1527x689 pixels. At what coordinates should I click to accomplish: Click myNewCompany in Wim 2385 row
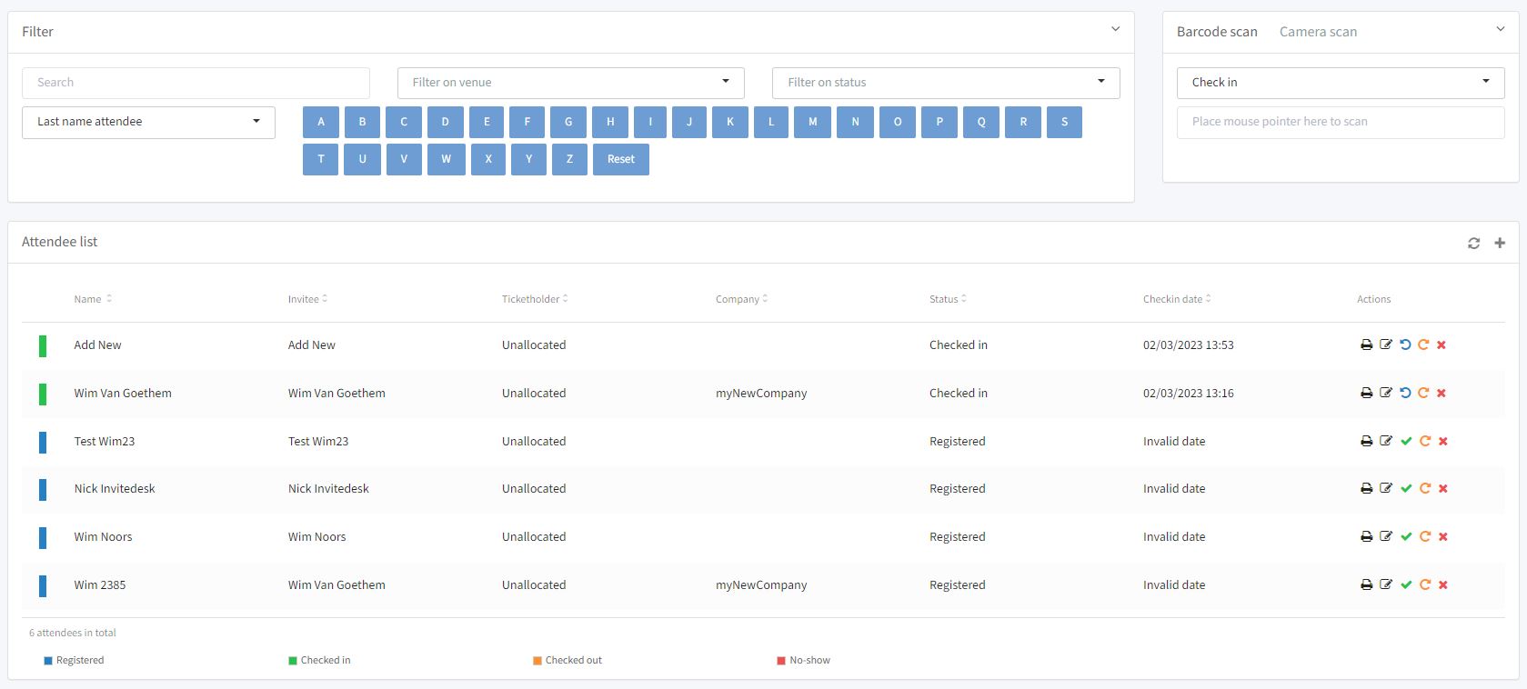click(x=761, y=585)
